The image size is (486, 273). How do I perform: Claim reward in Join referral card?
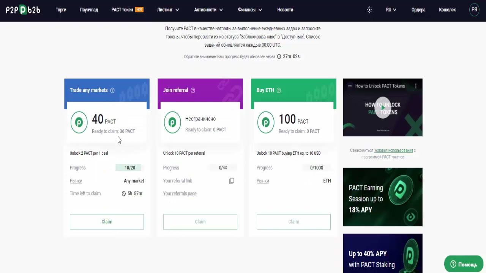pyautogui.click(x=200, y=222)
